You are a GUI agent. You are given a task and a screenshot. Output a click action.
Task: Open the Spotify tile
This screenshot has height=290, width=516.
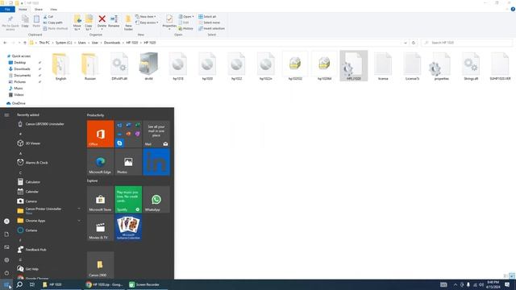(128, 199)
